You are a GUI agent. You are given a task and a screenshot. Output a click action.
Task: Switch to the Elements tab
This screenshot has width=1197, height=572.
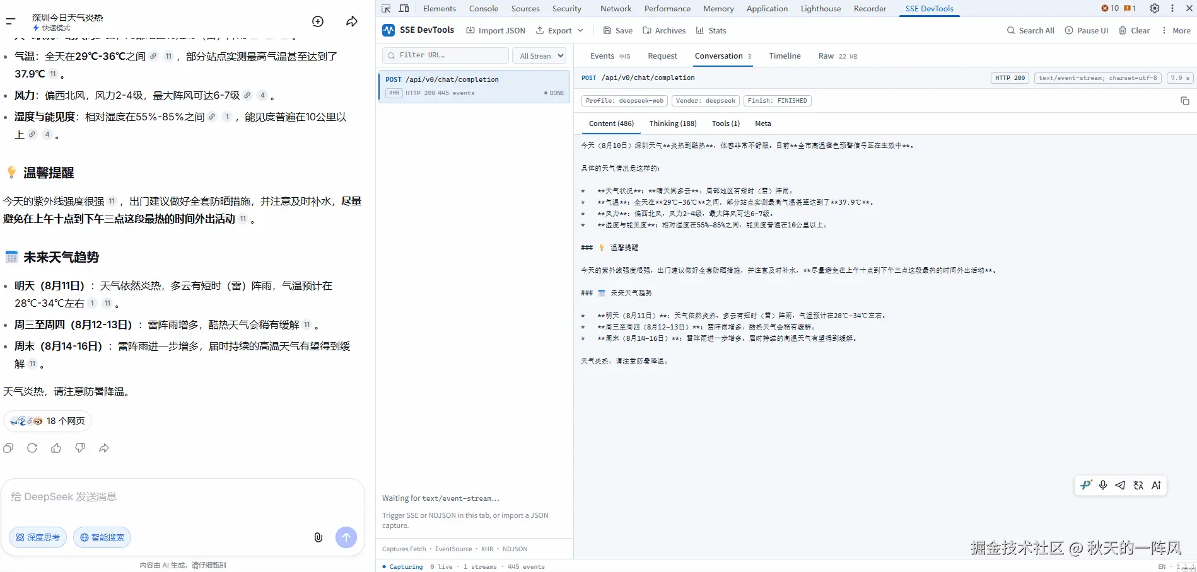[x=440, y=8]
